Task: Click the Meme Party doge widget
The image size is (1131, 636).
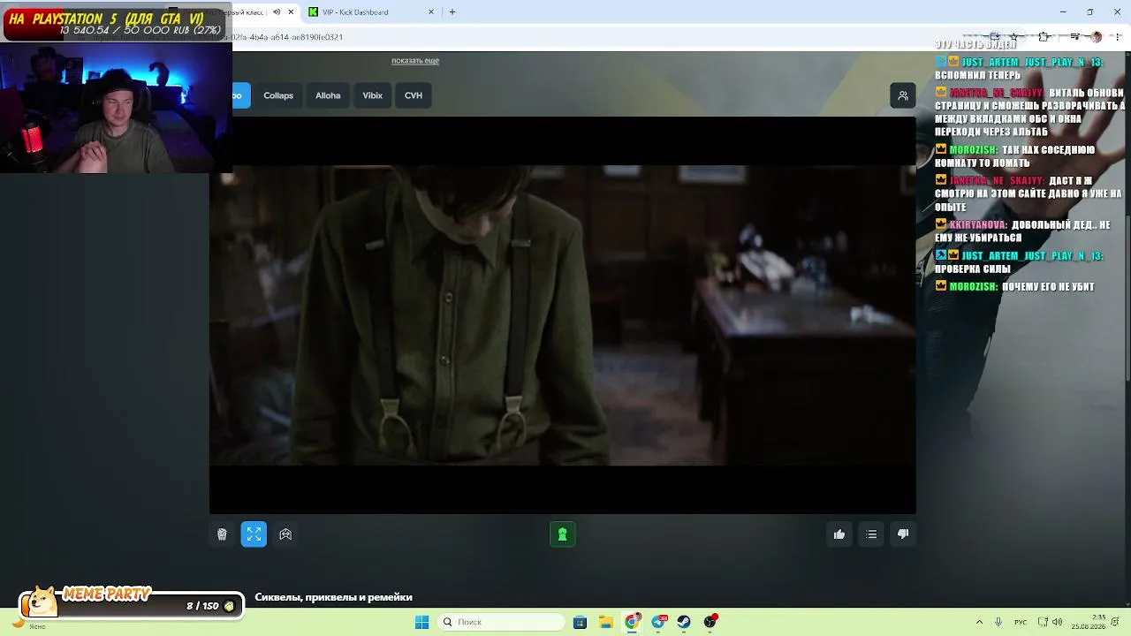Action: [130, 602]
